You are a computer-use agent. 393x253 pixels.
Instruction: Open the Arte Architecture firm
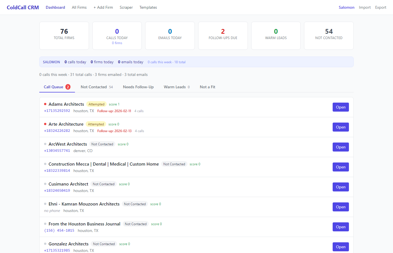pos(341,127)
